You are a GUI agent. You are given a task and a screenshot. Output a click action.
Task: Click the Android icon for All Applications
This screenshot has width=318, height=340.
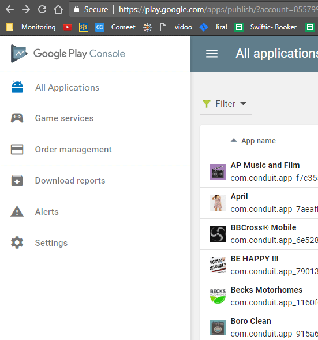coord(17,87)
